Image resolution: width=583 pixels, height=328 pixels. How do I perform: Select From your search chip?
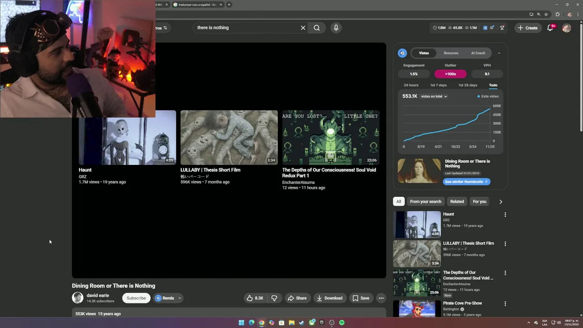(425, 201)
